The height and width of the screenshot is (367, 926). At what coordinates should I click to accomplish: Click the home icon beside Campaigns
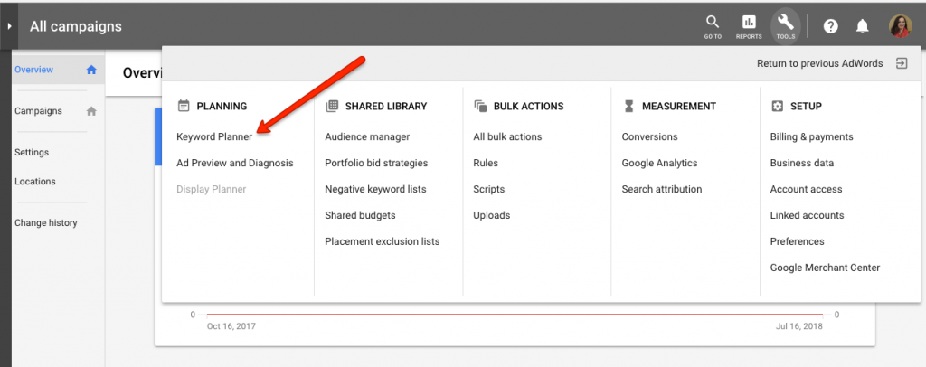pyautogui.click(x=91, y=111)
